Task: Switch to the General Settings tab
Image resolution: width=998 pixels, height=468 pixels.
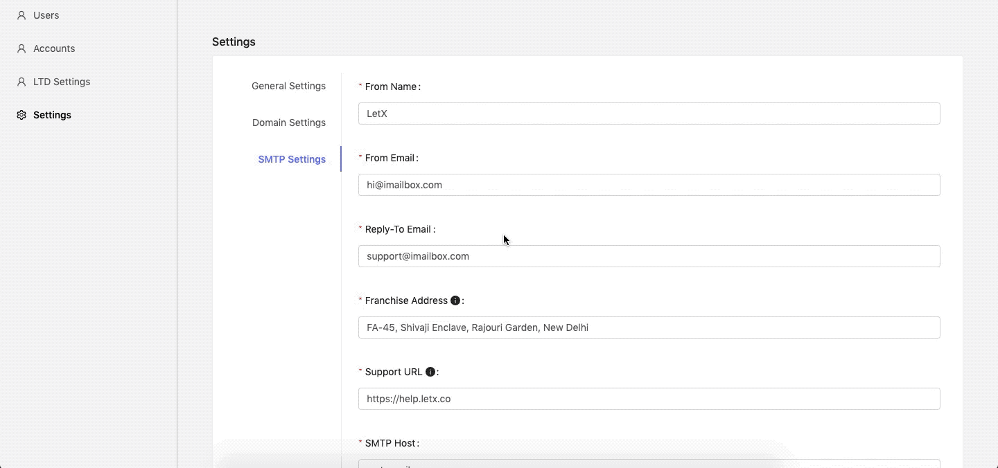Action: 288,86
